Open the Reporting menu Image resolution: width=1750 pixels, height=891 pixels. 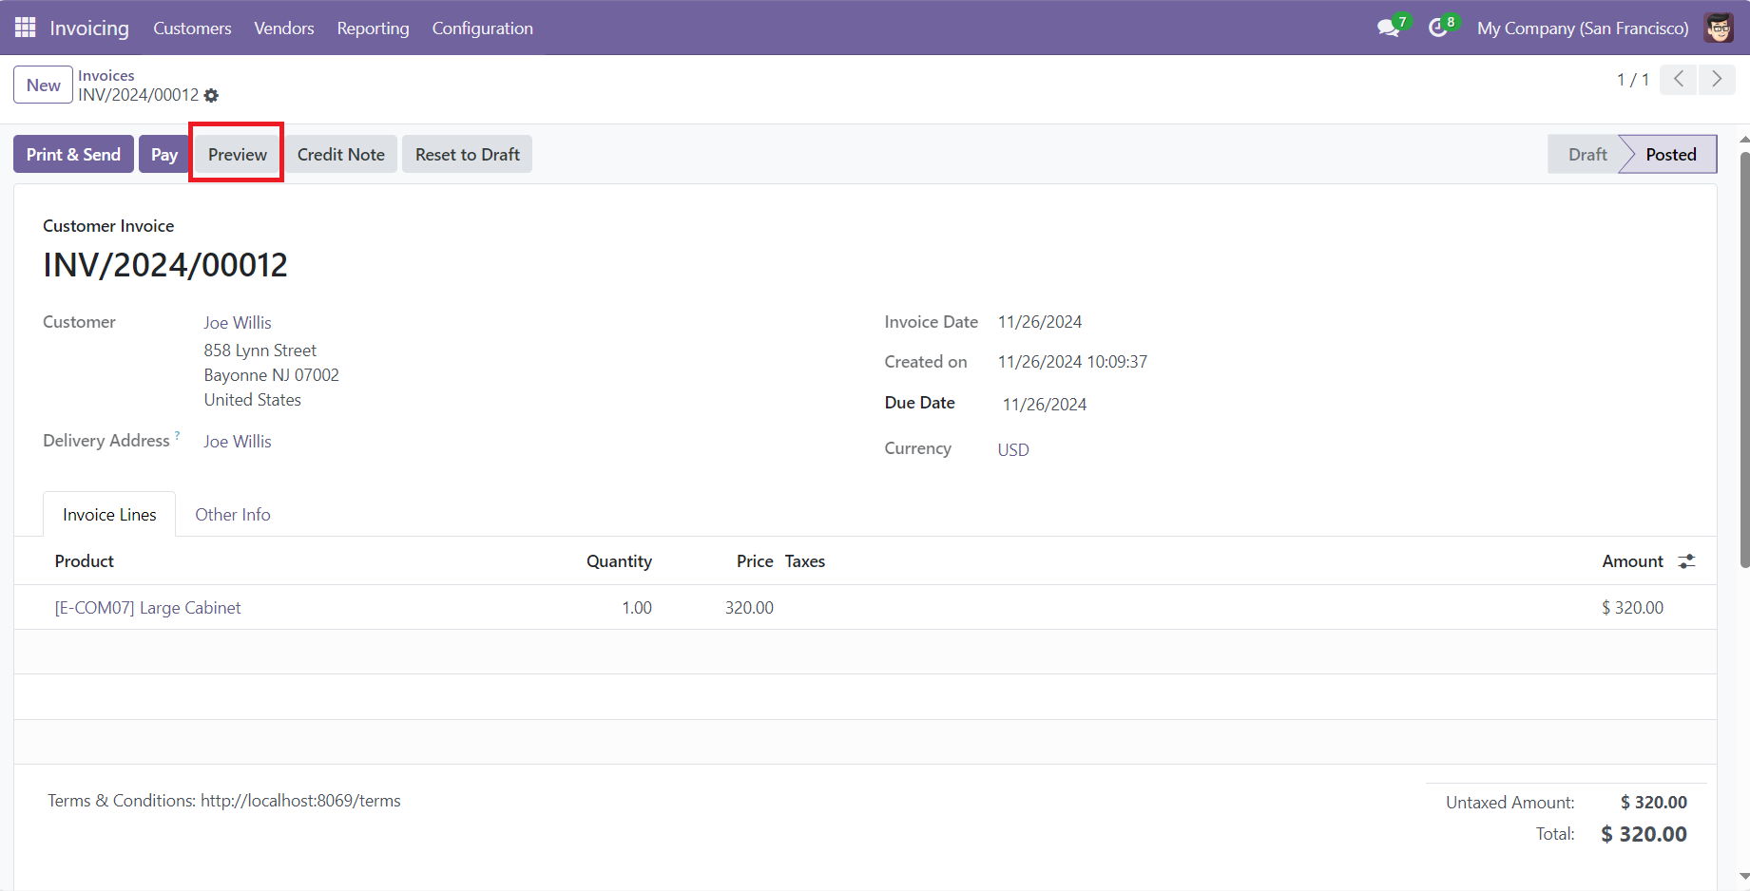coord(373,28)
